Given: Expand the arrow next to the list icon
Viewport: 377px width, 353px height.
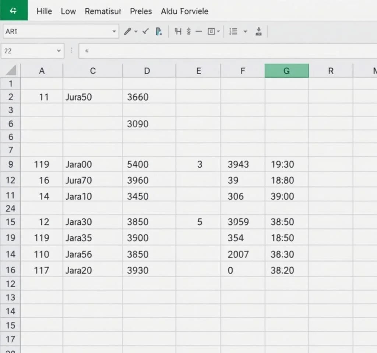Looking at the screenshot, I should (x=245, y=32).
